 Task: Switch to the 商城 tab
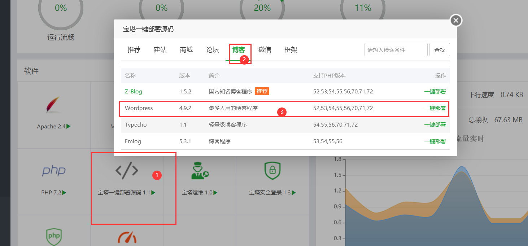point(186,50)
